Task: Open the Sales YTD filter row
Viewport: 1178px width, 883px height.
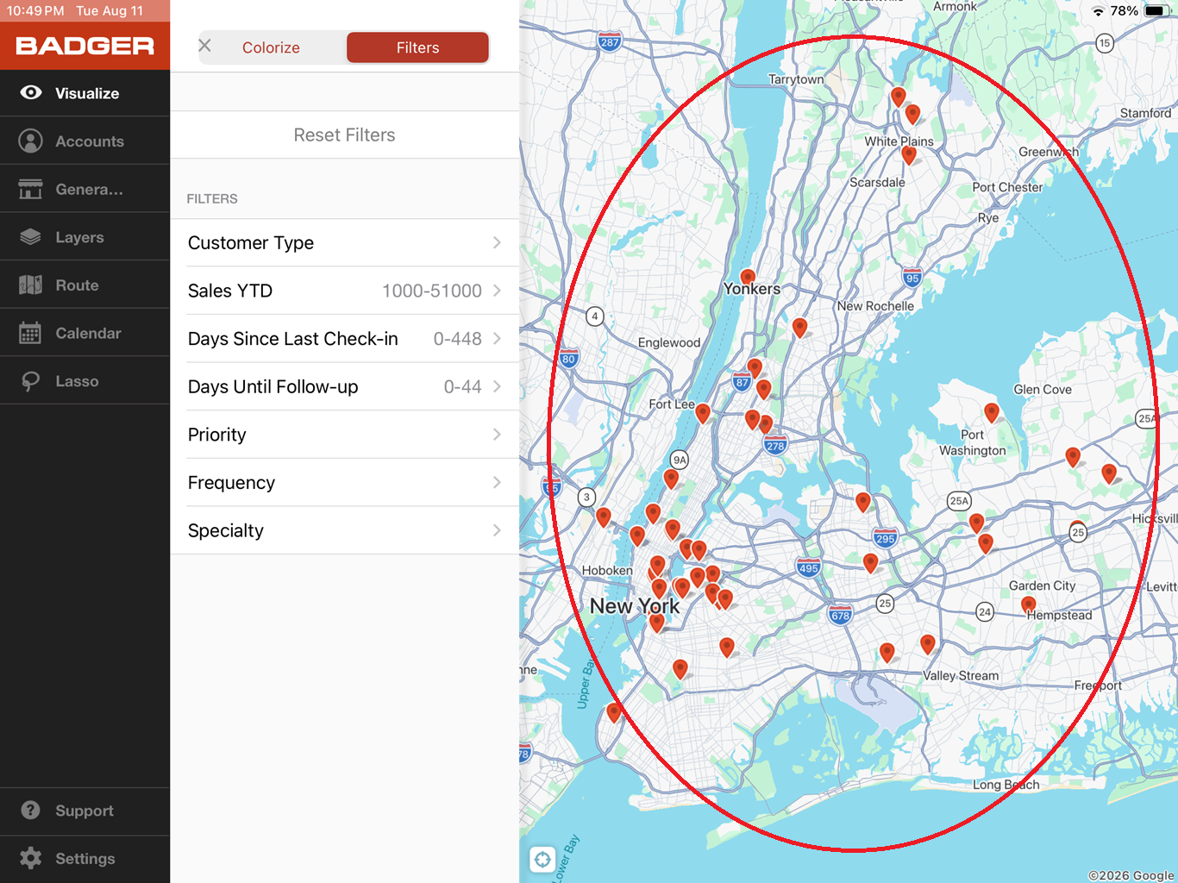Action: click(344, 291)
